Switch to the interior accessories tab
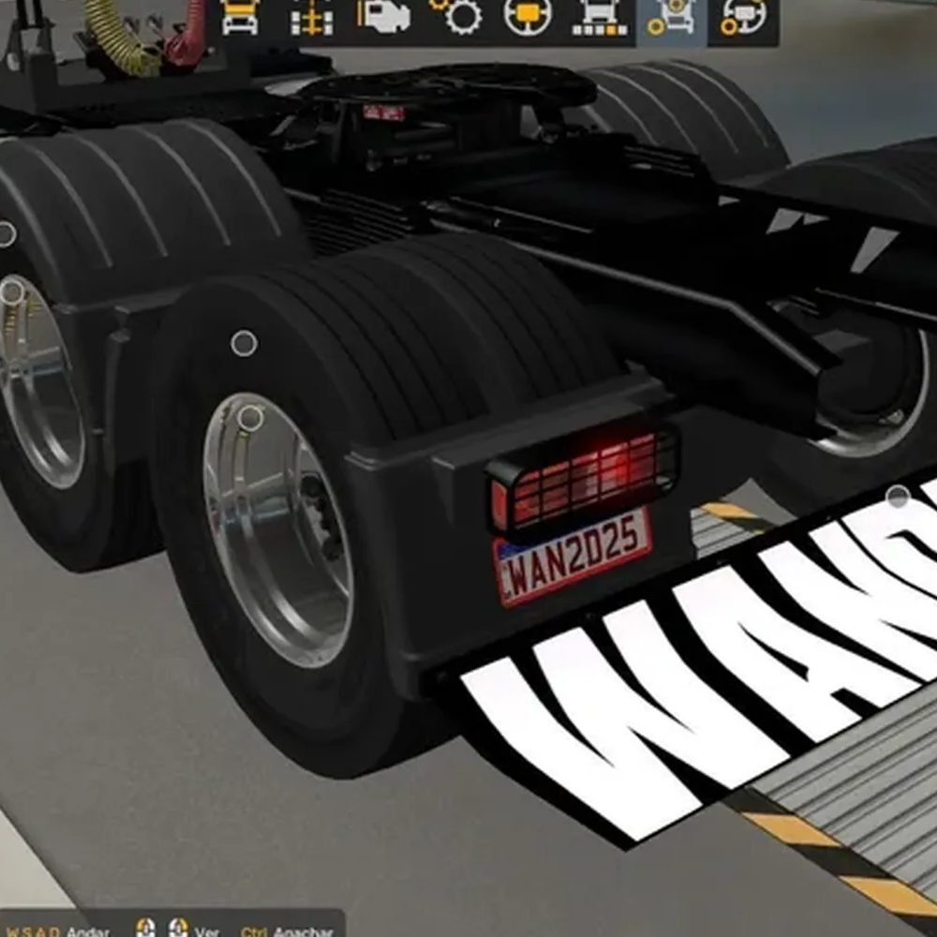Image resolution: width=937 pixels, height=937 pixels. pos(744,19)
